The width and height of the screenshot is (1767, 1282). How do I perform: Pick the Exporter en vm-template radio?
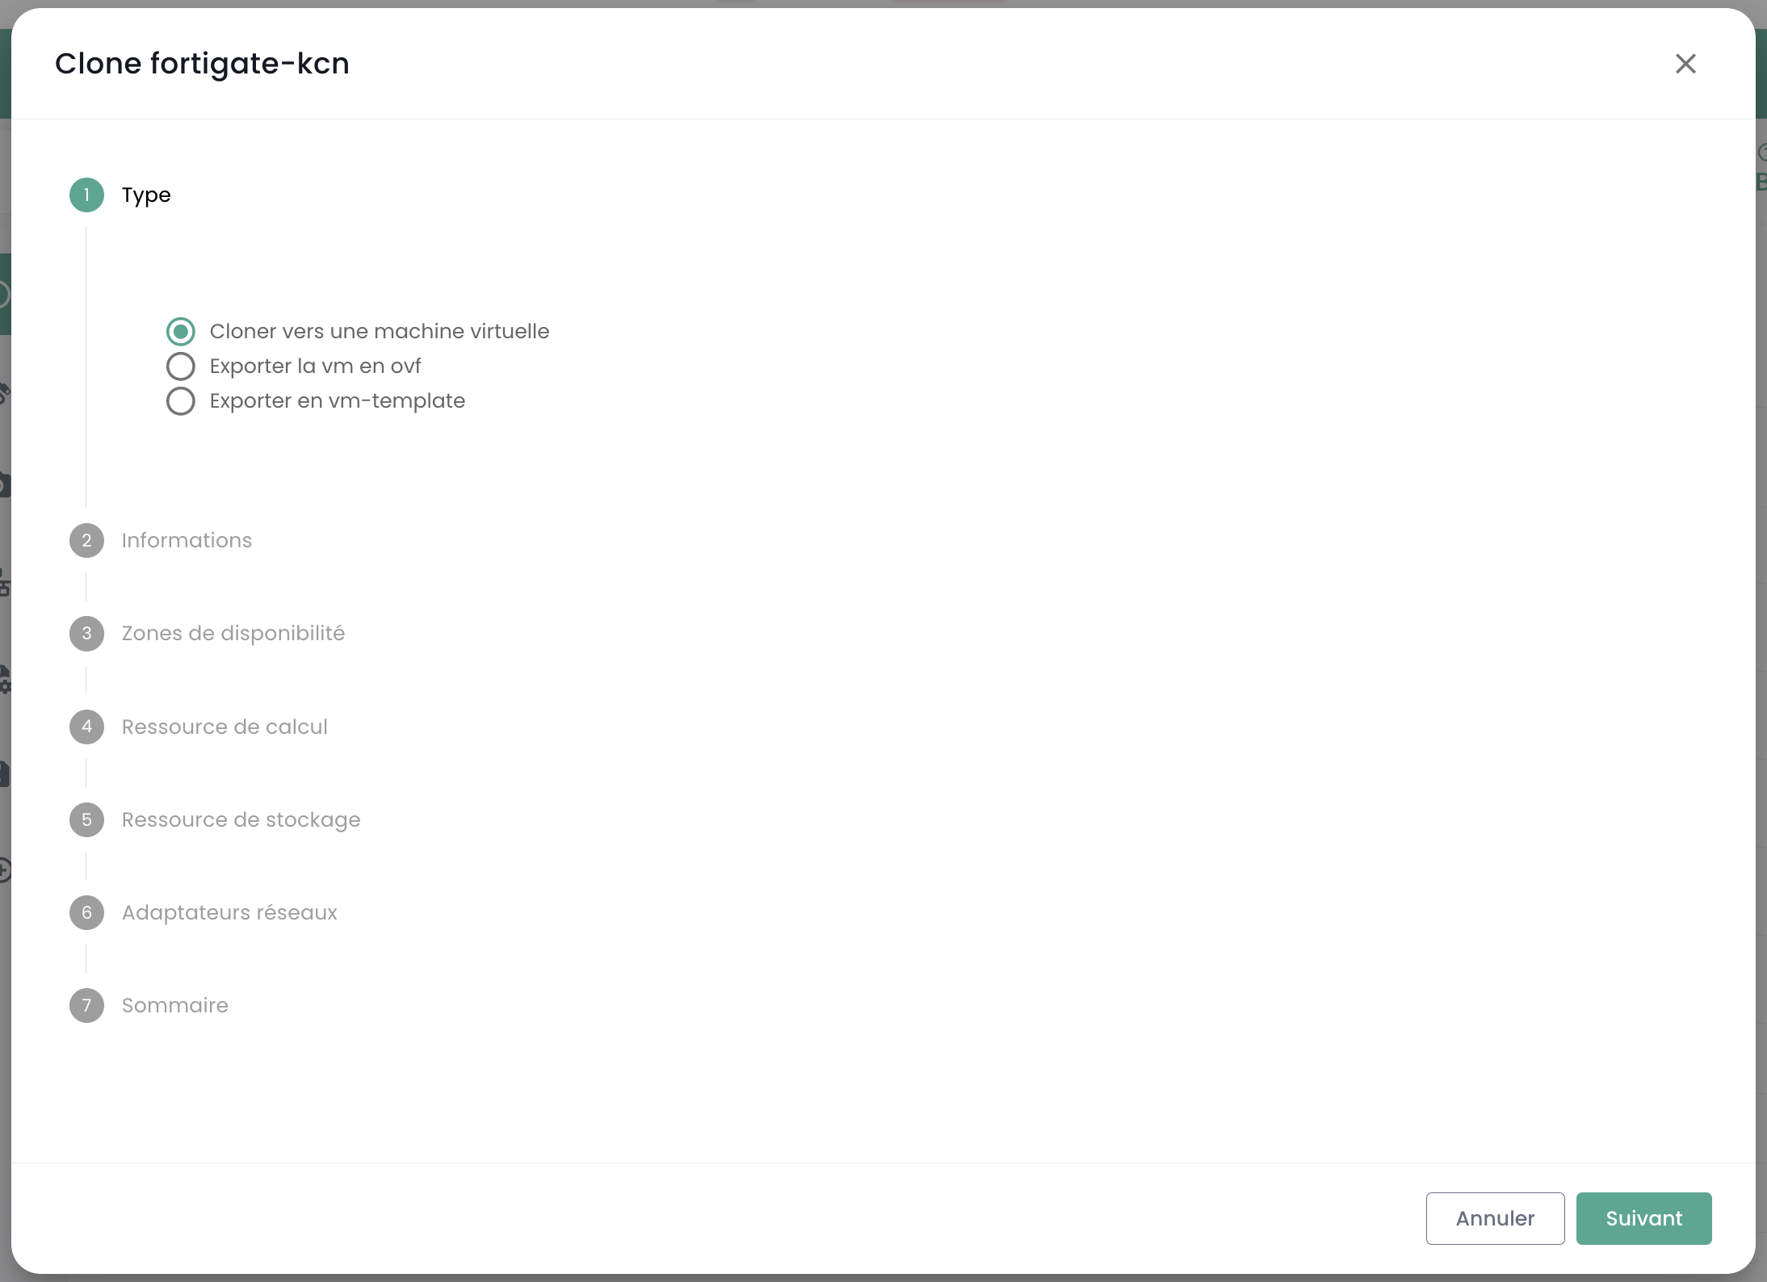pyautogui.click(x=181, y=401)
